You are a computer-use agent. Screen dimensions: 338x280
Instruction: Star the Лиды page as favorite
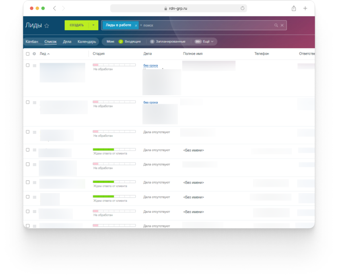tap(47, 26)
